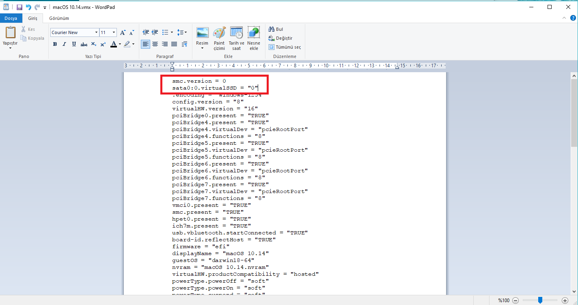Open the help question mark icon
Screen dimensions: 578x305
[x=573, y=18]
